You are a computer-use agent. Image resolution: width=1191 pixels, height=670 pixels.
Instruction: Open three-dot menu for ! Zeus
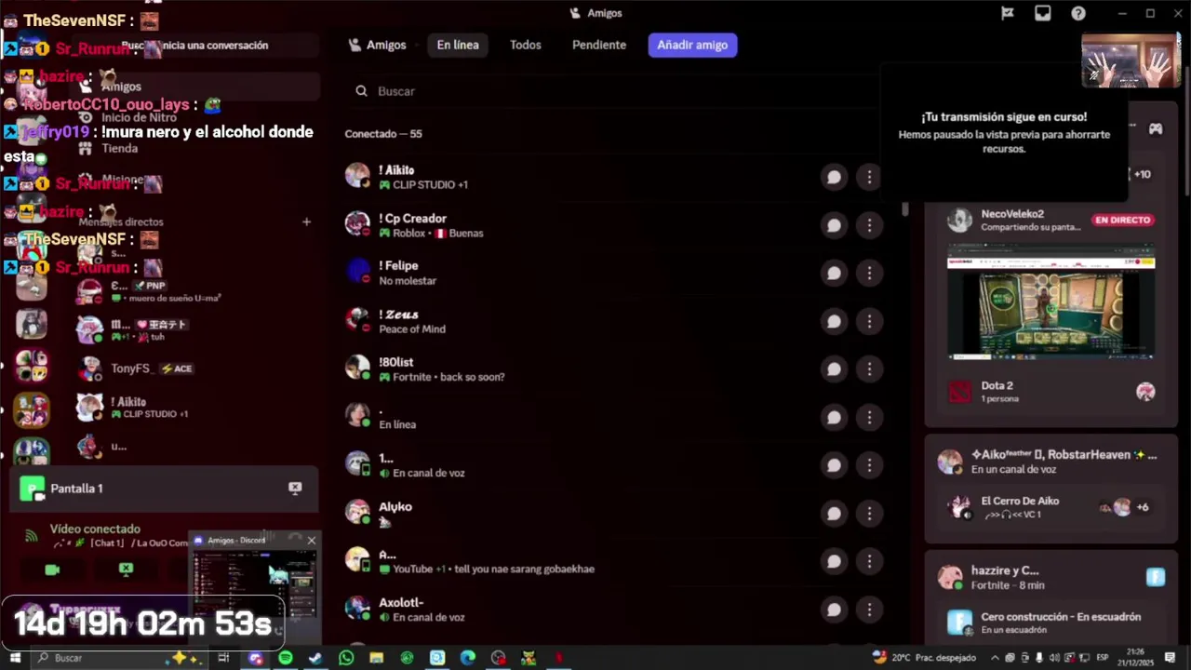click(x=869, y=321)
